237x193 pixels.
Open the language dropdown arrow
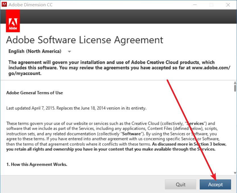coord(69,52)
